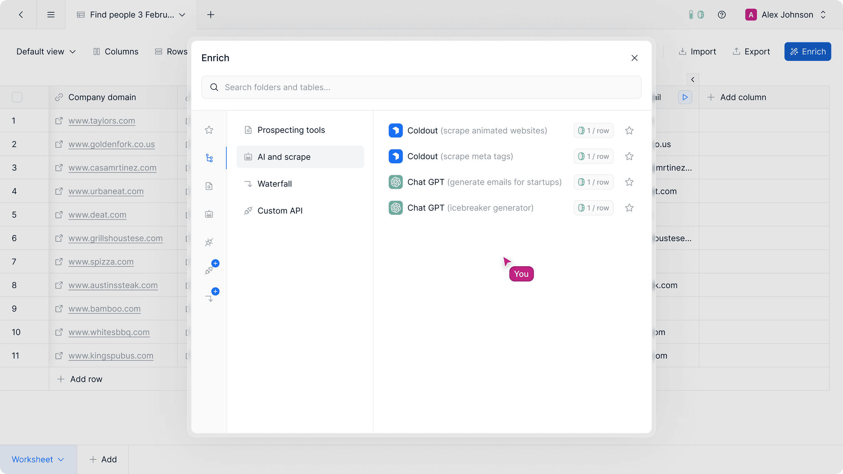The height and width of the screenshot is (474, 843).
Task: Favorite Coldout scrape meta tags
Action: click(x=629, y=156)
